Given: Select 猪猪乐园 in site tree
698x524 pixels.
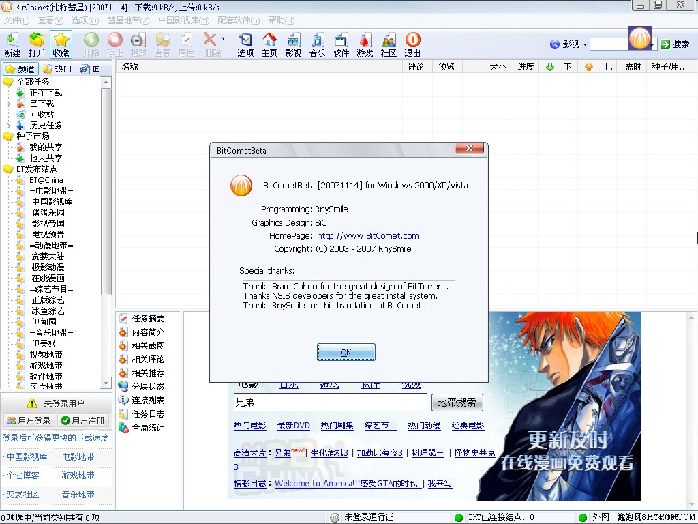Looking at the screenshot, I should [48, 213].
